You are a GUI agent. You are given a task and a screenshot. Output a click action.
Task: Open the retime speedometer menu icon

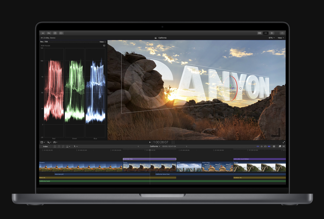tap(55, 142)
